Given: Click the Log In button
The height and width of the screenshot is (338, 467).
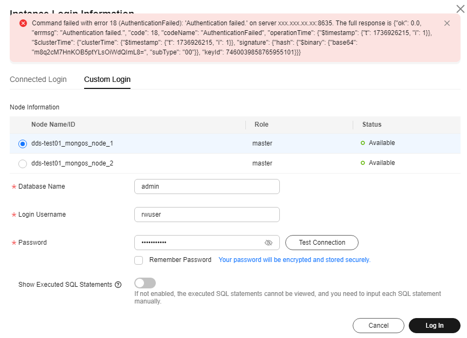Looking at the screenshot, I should pyautogui.click(x=434, y=326).
